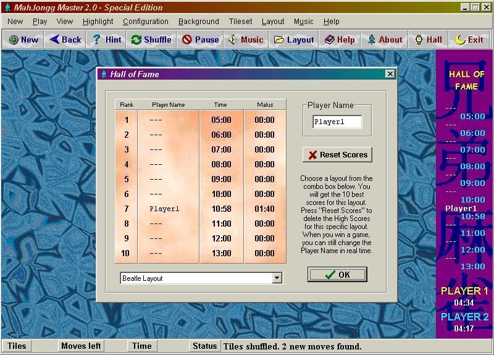Open the Play menu
Image resolution: width=494 pixels, height=355 pixels.
tap(40, 22)
